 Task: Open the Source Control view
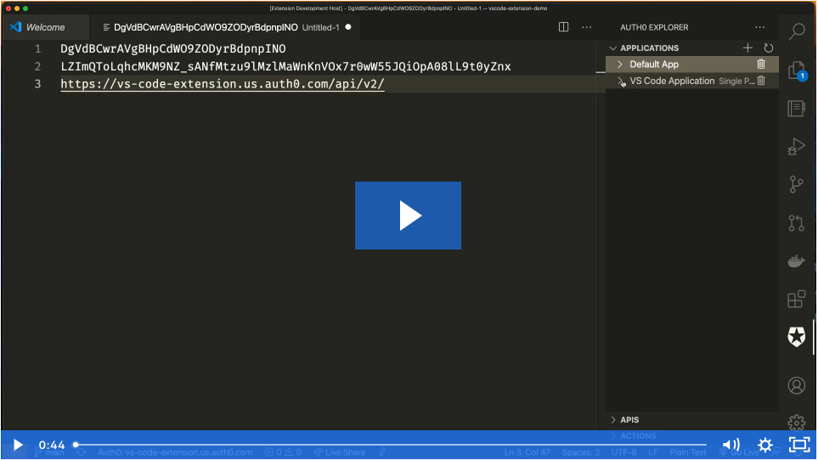coord(797,184)
